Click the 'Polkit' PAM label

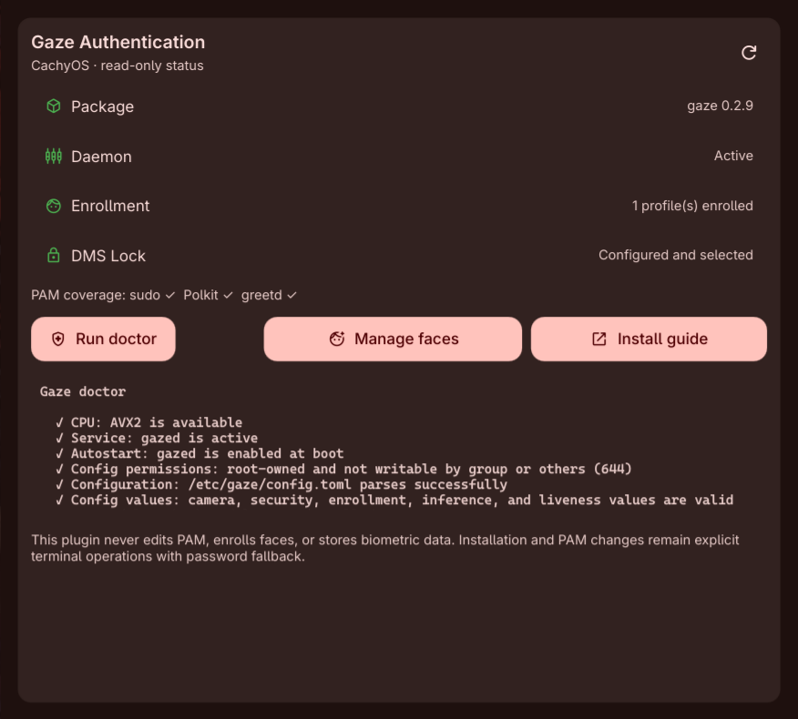(200, 295)
